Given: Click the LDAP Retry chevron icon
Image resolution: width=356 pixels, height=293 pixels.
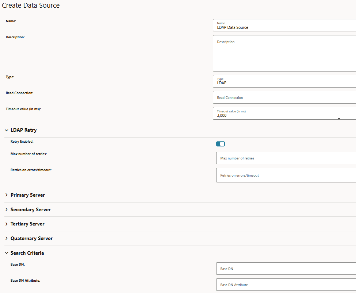Looking at the screenshot, I should pos(6,130).
